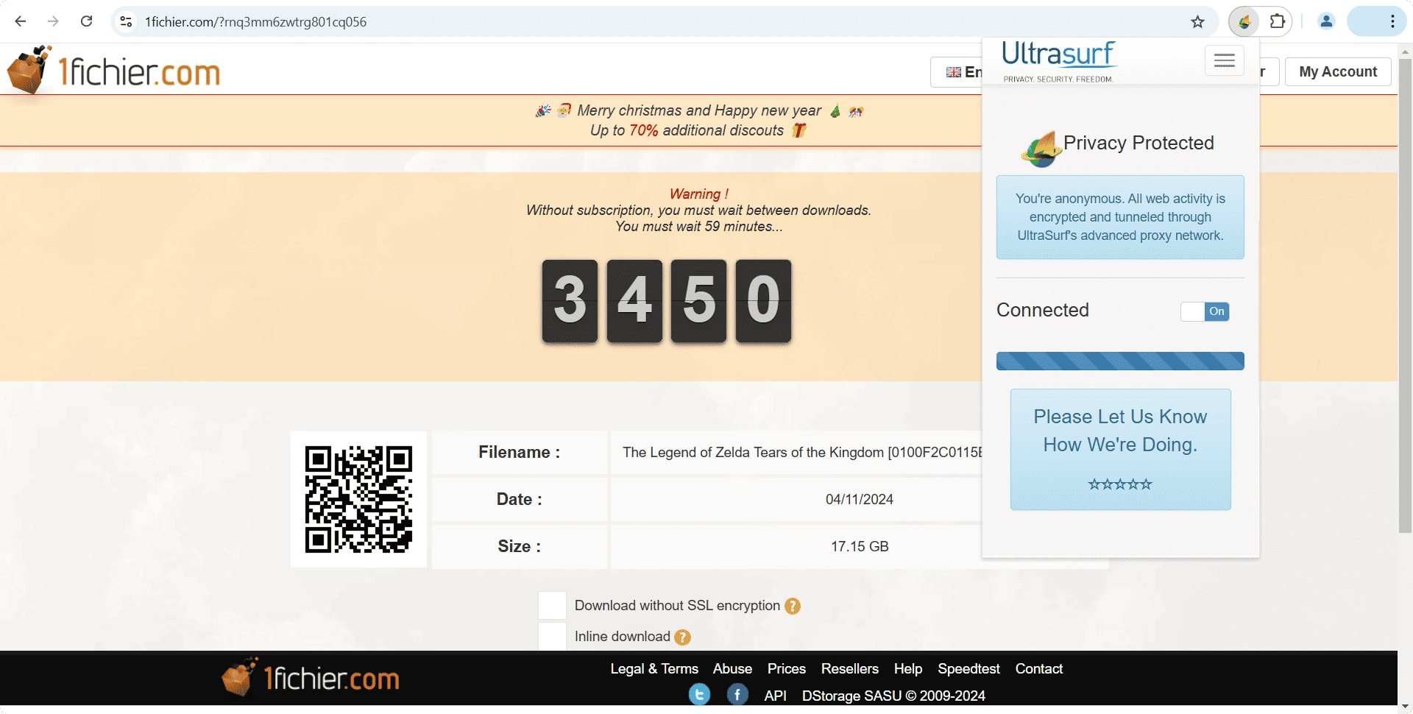Reload the 1fichier page

pos(86,21)
